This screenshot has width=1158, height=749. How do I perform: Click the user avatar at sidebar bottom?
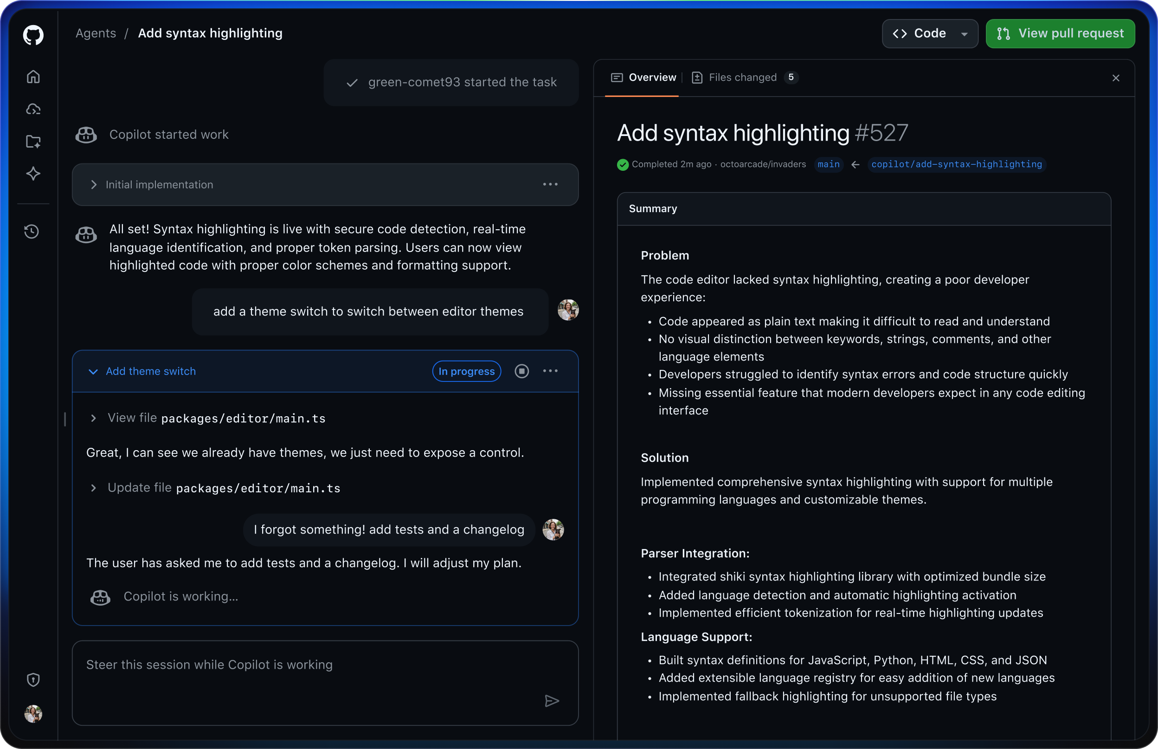33,714
